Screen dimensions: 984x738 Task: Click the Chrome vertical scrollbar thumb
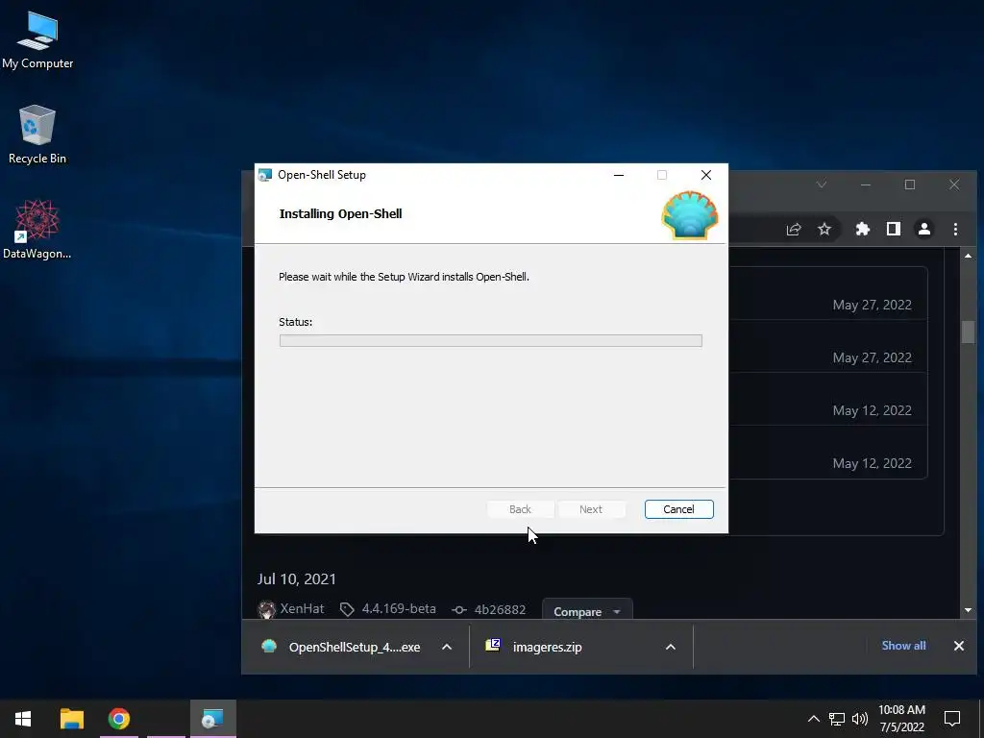(968, 332)
